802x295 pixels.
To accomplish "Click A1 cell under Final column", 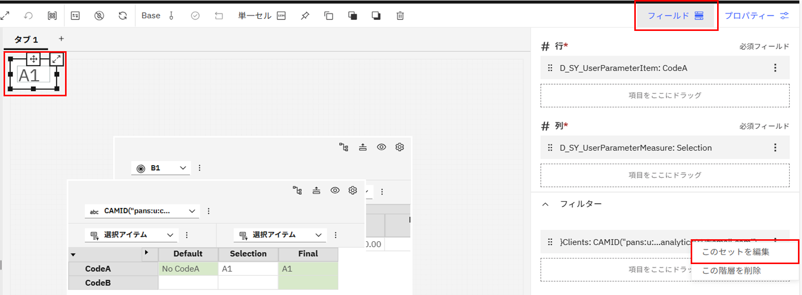I will tap(308, 269).
